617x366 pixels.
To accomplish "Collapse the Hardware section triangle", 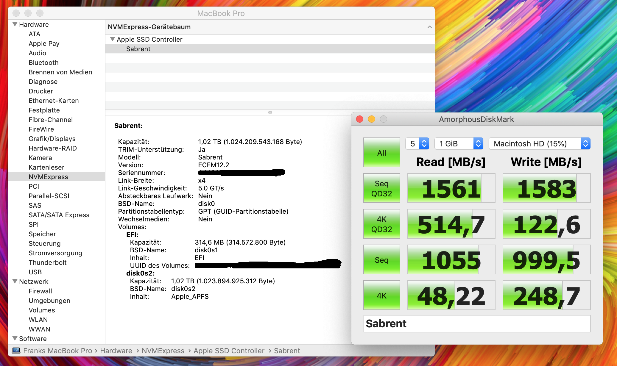I will [15, 24].
